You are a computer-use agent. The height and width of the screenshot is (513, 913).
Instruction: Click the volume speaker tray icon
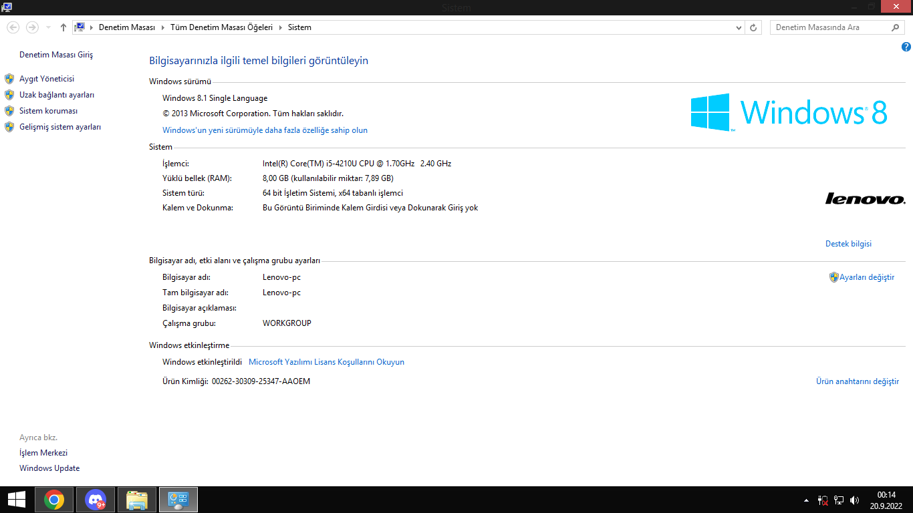click(854, 500)
